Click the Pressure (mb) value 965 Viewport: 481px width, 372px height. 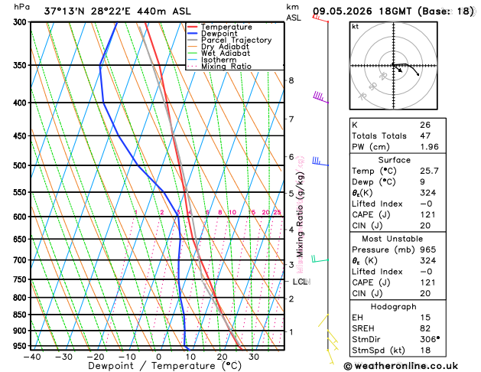click(428, 250)
